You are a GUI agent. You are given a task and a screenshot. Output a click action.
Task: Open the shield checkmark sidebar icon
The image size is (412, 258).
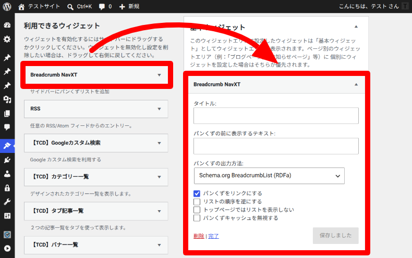click(7, 235)
